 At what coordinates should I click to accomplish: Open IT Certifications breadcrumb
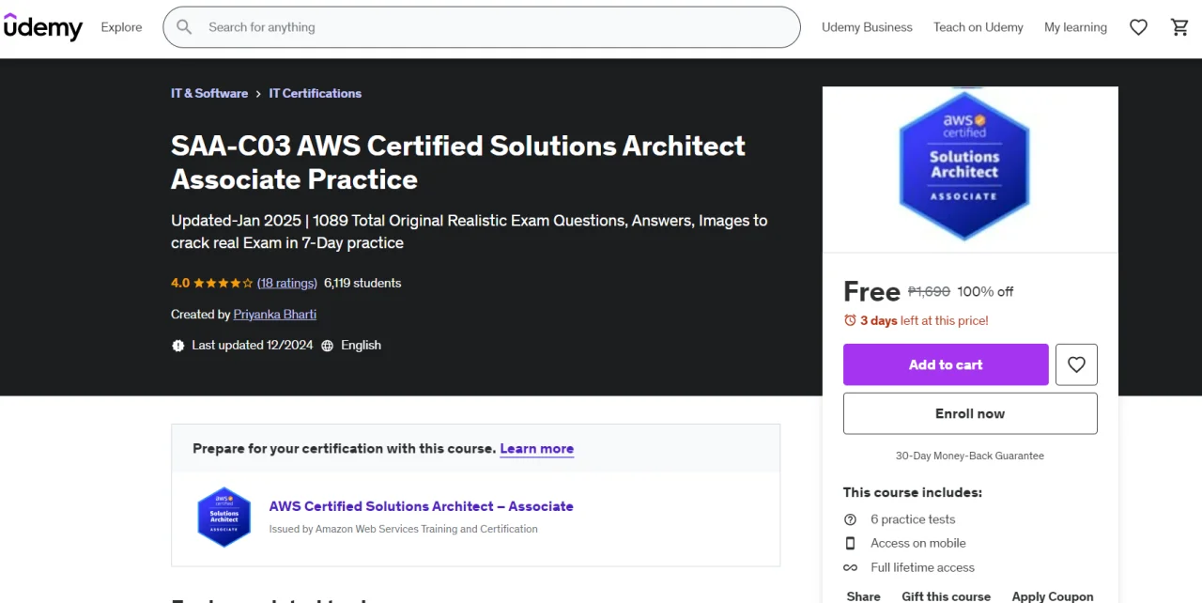[x=316, y=93]
